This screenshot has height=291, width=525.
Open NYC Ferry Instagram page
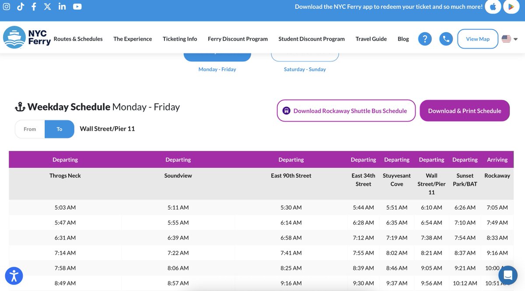(x=6, y=7)
